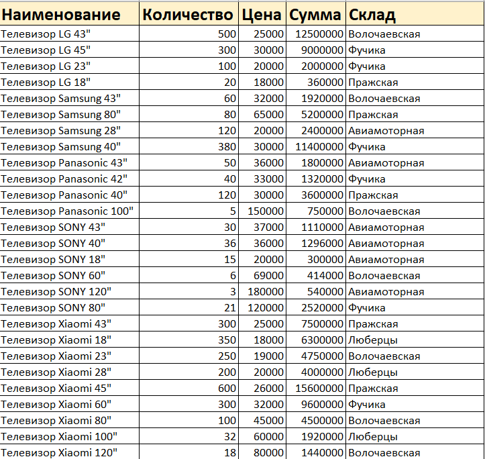This screenshot has height=459, width=485.
Task: Click cell Телевизор Xiaomi 120"
Action: tap(69, 452)
